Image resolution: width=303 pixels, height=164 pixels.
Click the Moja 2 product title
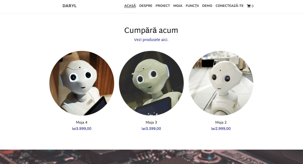point(221,122)
